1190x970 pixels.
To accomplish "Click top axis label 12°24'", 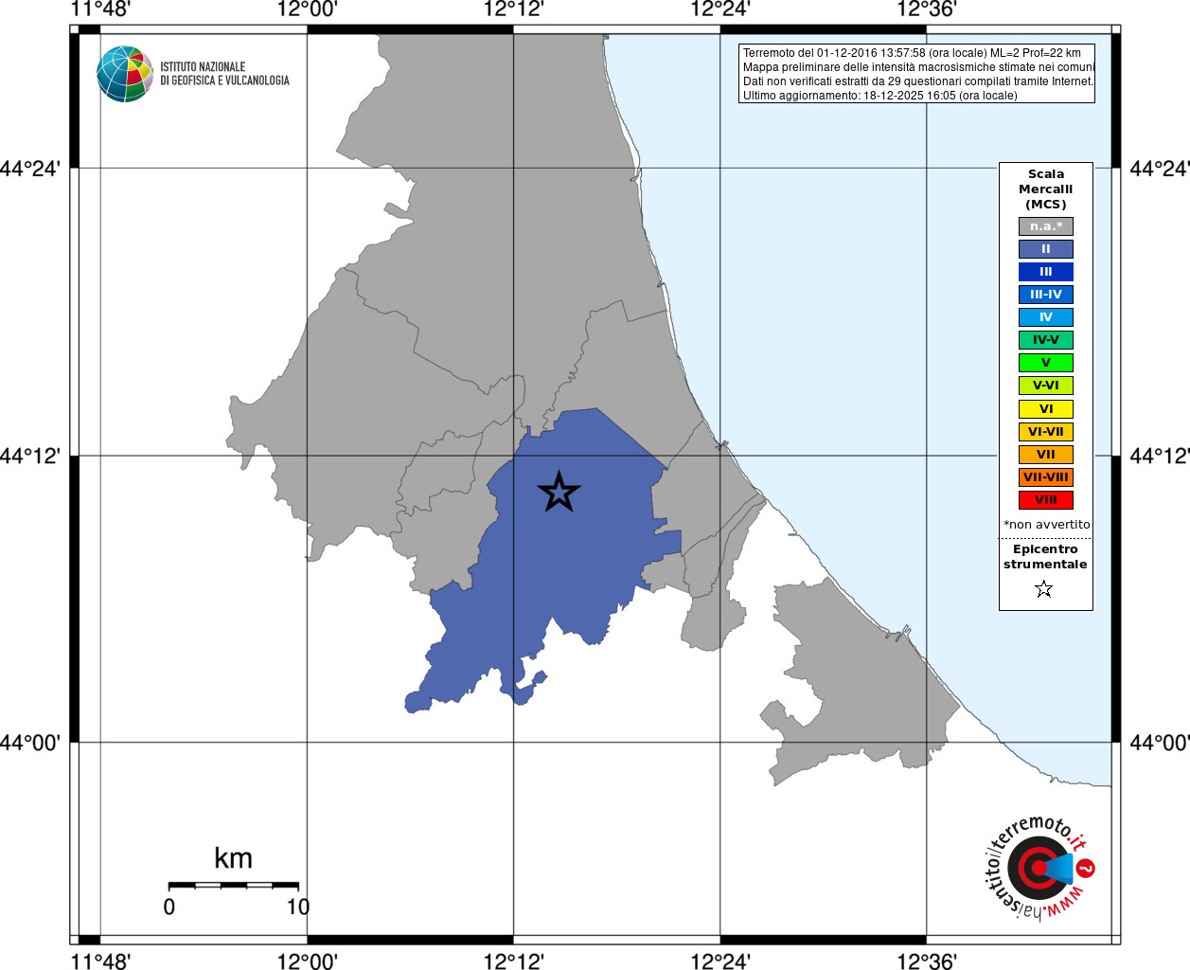I will (720, 9).
